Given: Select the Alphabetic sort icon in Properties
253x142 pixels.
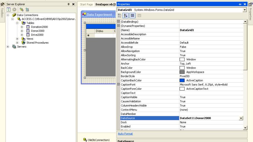Looking at the screenshot, I should 126,16.
